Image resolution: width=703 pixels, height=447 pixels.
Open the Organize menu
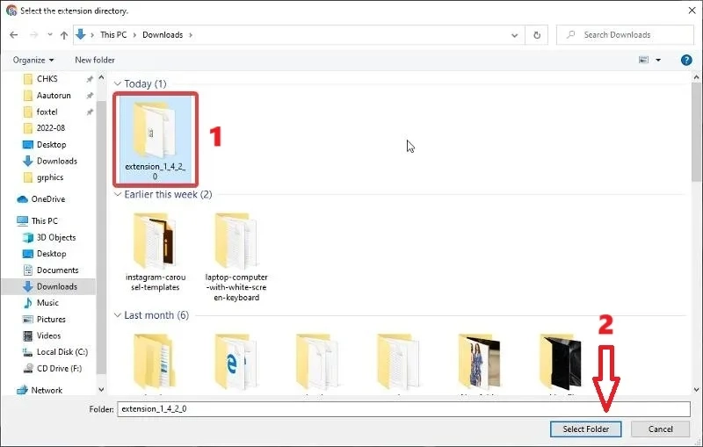[33, 60]
